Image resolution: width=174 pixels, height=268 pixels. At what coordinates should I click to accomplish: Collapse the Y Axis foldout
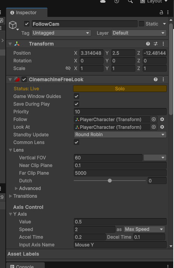pos(10,214)
